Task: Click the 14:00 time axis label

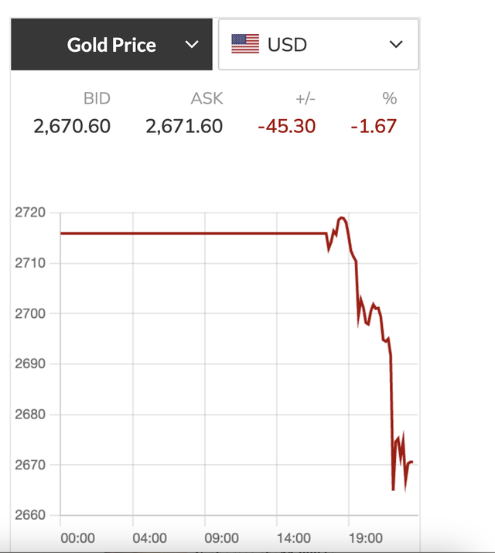Action: click(293, 538)
